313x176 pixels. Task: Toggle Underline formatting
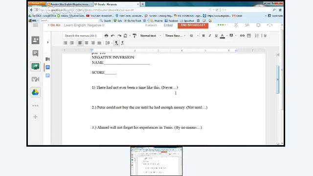tap(216, 36)
